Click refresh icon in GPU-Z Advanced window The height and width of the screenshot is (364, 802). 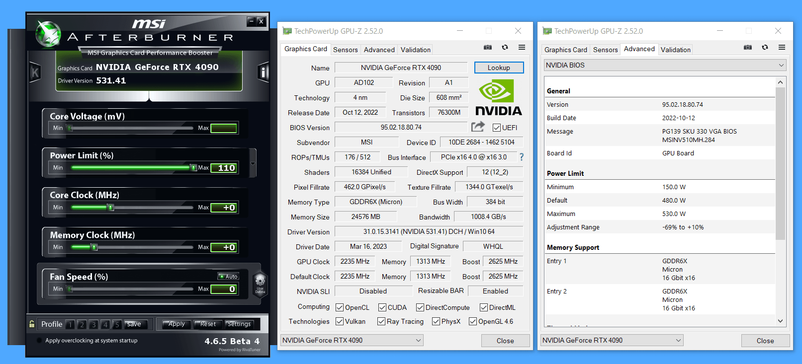tap(765, 47)
